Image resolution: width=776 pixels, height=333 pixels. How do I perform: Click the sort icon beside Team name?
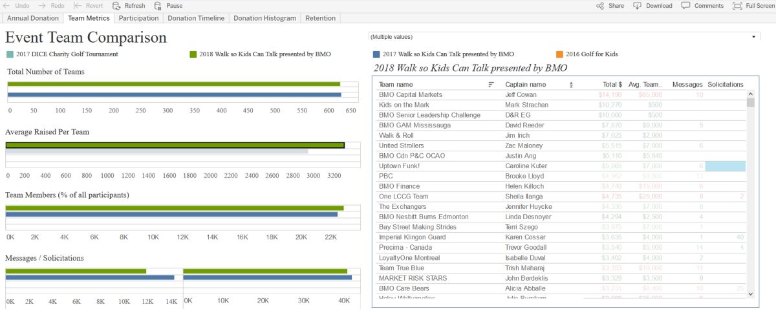pos(491,85)
